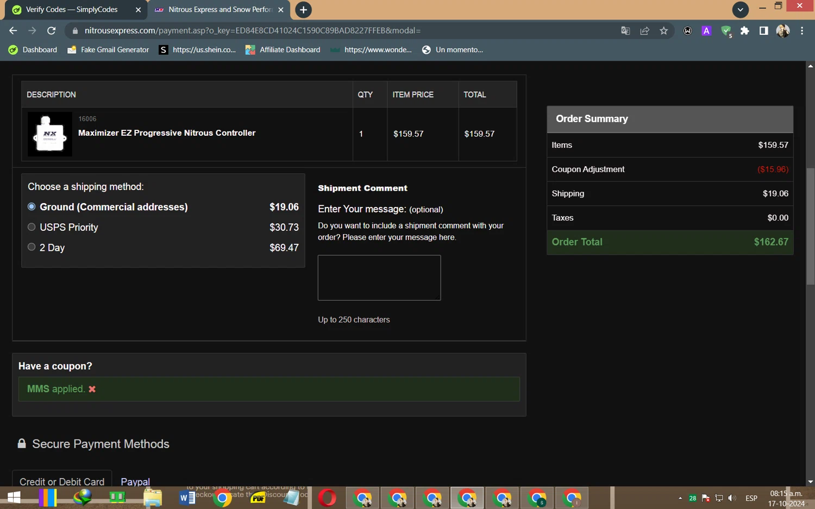Click the Order Total amount $162.67

[x=771, y=242]
